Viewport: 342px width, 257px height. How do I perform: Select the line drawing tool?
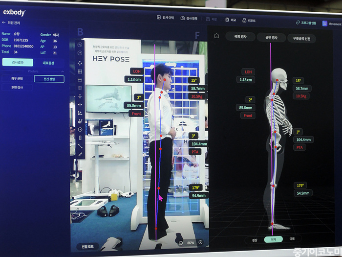80,146
